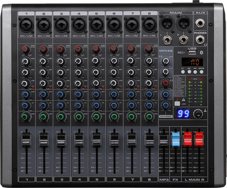
Task: Click the red MAIN L fader
Action: 188,139
